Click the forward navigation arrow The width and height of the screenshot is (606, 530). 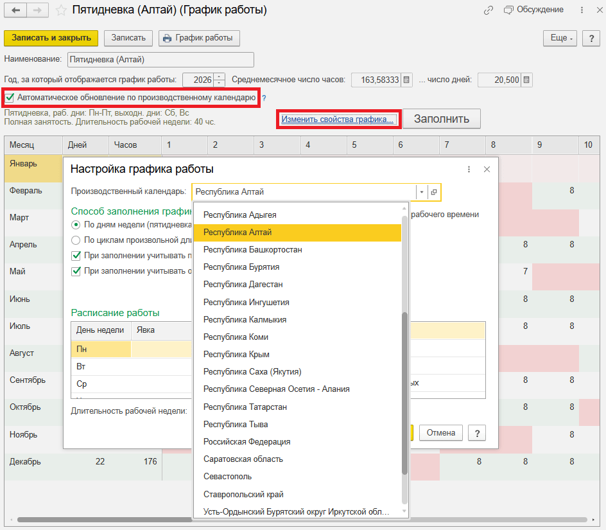click(x=38, y=10)
